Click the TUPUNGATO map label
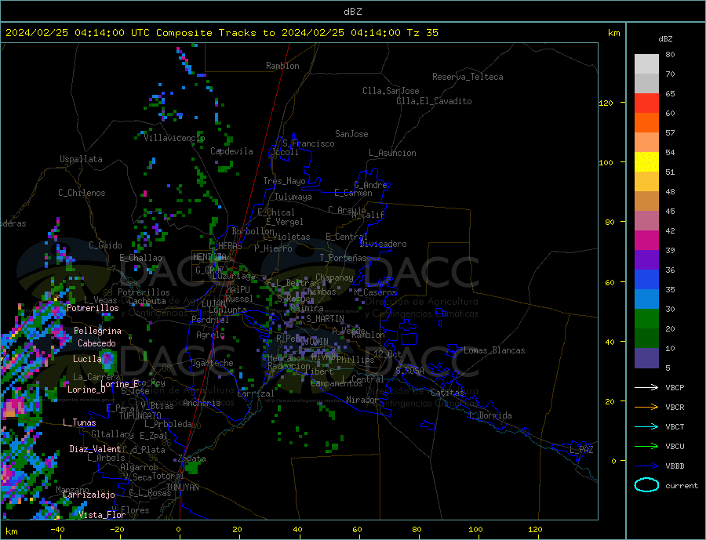This screenshot has width=706, height=540. [140, 416]
